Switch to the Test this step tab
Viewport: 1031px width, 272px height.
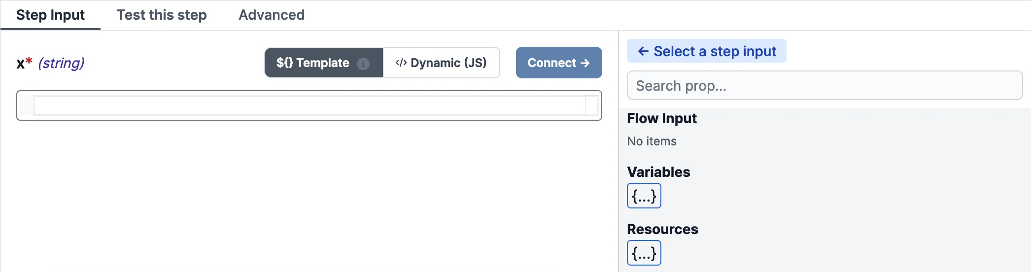click(162, 15)
